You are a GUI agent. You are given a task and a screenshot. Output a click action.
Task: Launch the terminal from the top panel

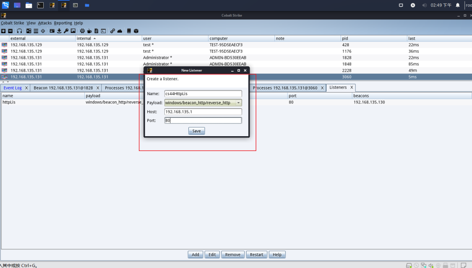pos(40,5)
